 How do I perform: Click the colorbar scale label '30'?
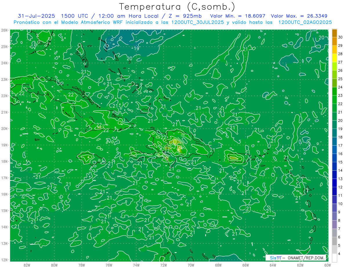pos(340,37)
